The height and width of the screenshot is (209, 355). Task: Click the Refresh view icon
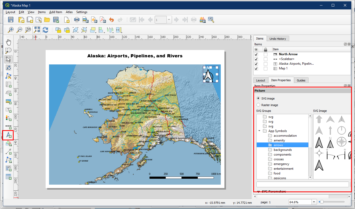click(x=45, y=30)
